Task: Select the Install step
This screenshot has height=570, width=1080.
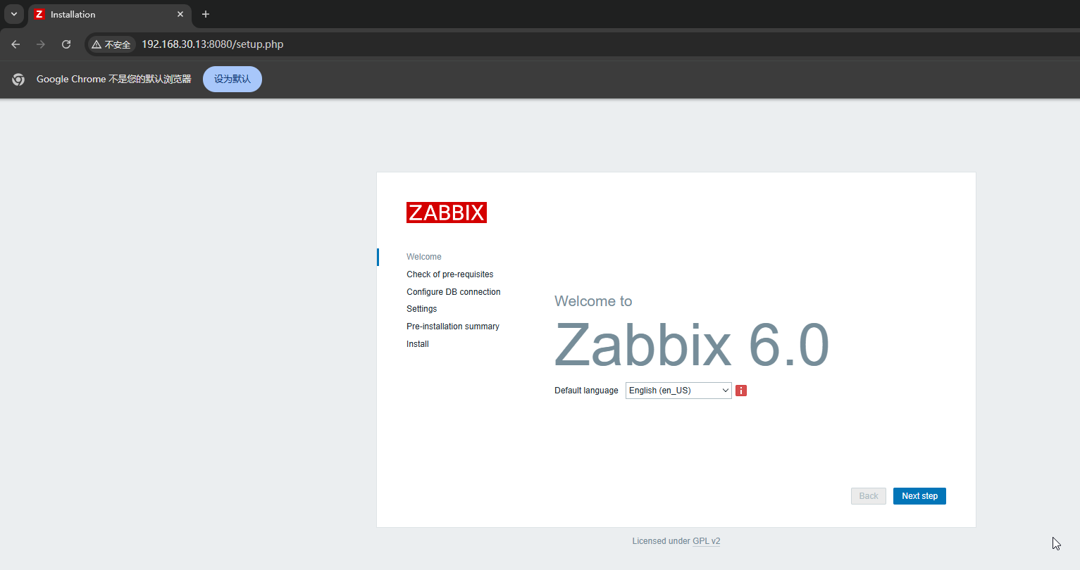Action: tap(417, 344)
